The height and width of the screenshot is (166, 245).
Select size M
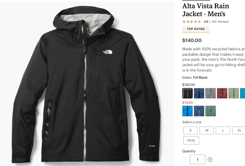pos(207,130)
